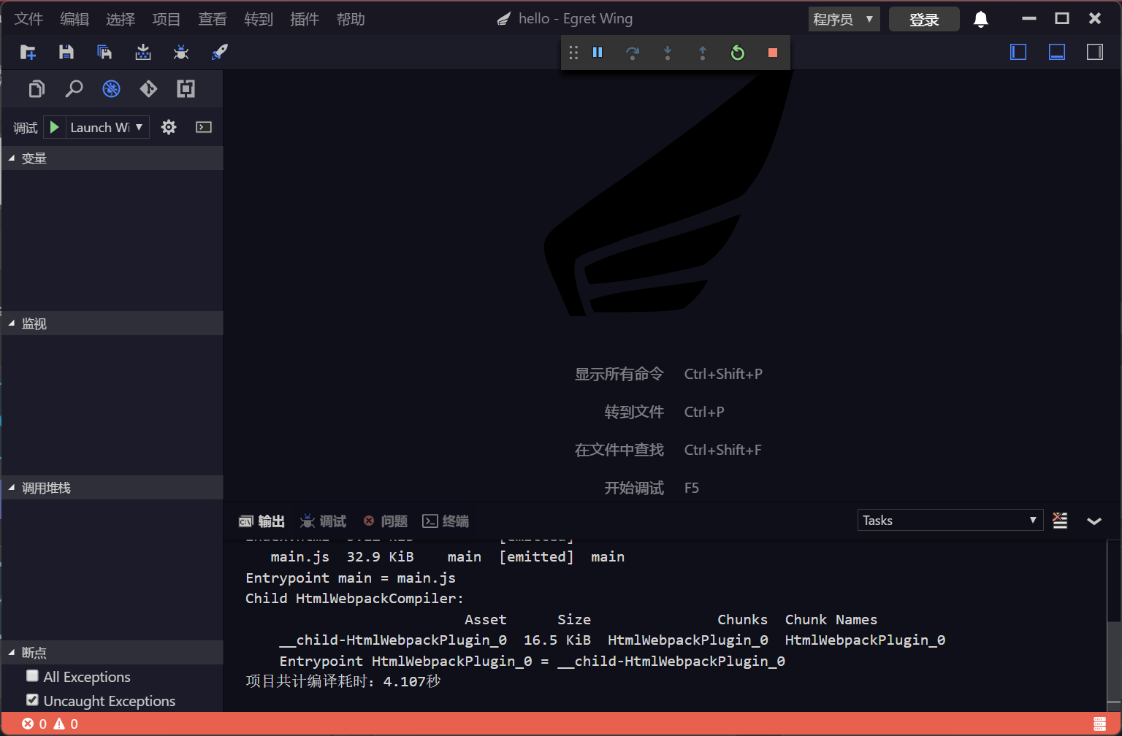
Task: Enable the All Exceptions checkbox
Action: tap(32, 676)
